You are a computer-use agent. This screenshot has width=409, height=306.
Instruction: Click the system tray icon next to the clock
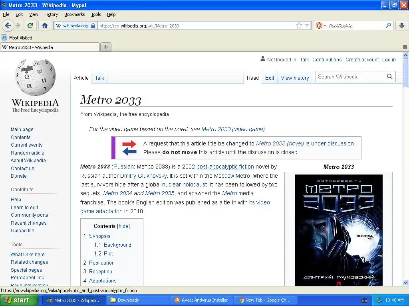point(379,300)
